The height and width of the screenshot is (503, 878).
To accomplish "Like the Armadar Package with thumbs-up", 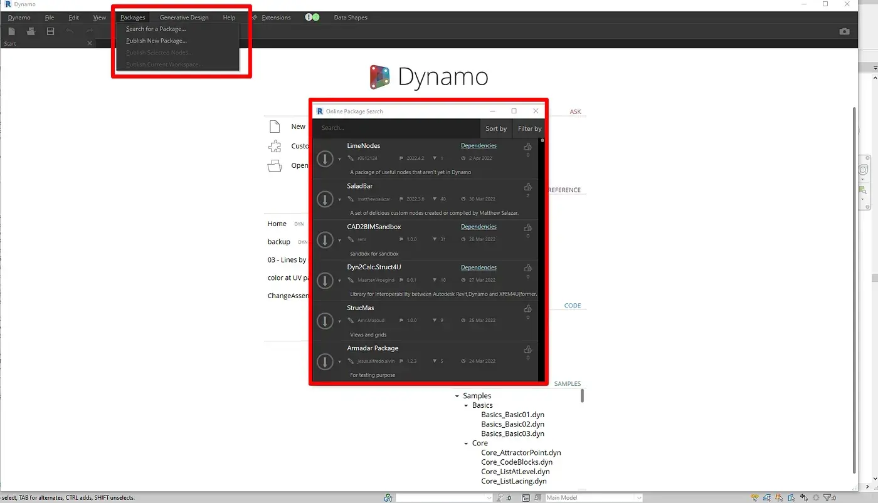I will (x=528, y=349).
